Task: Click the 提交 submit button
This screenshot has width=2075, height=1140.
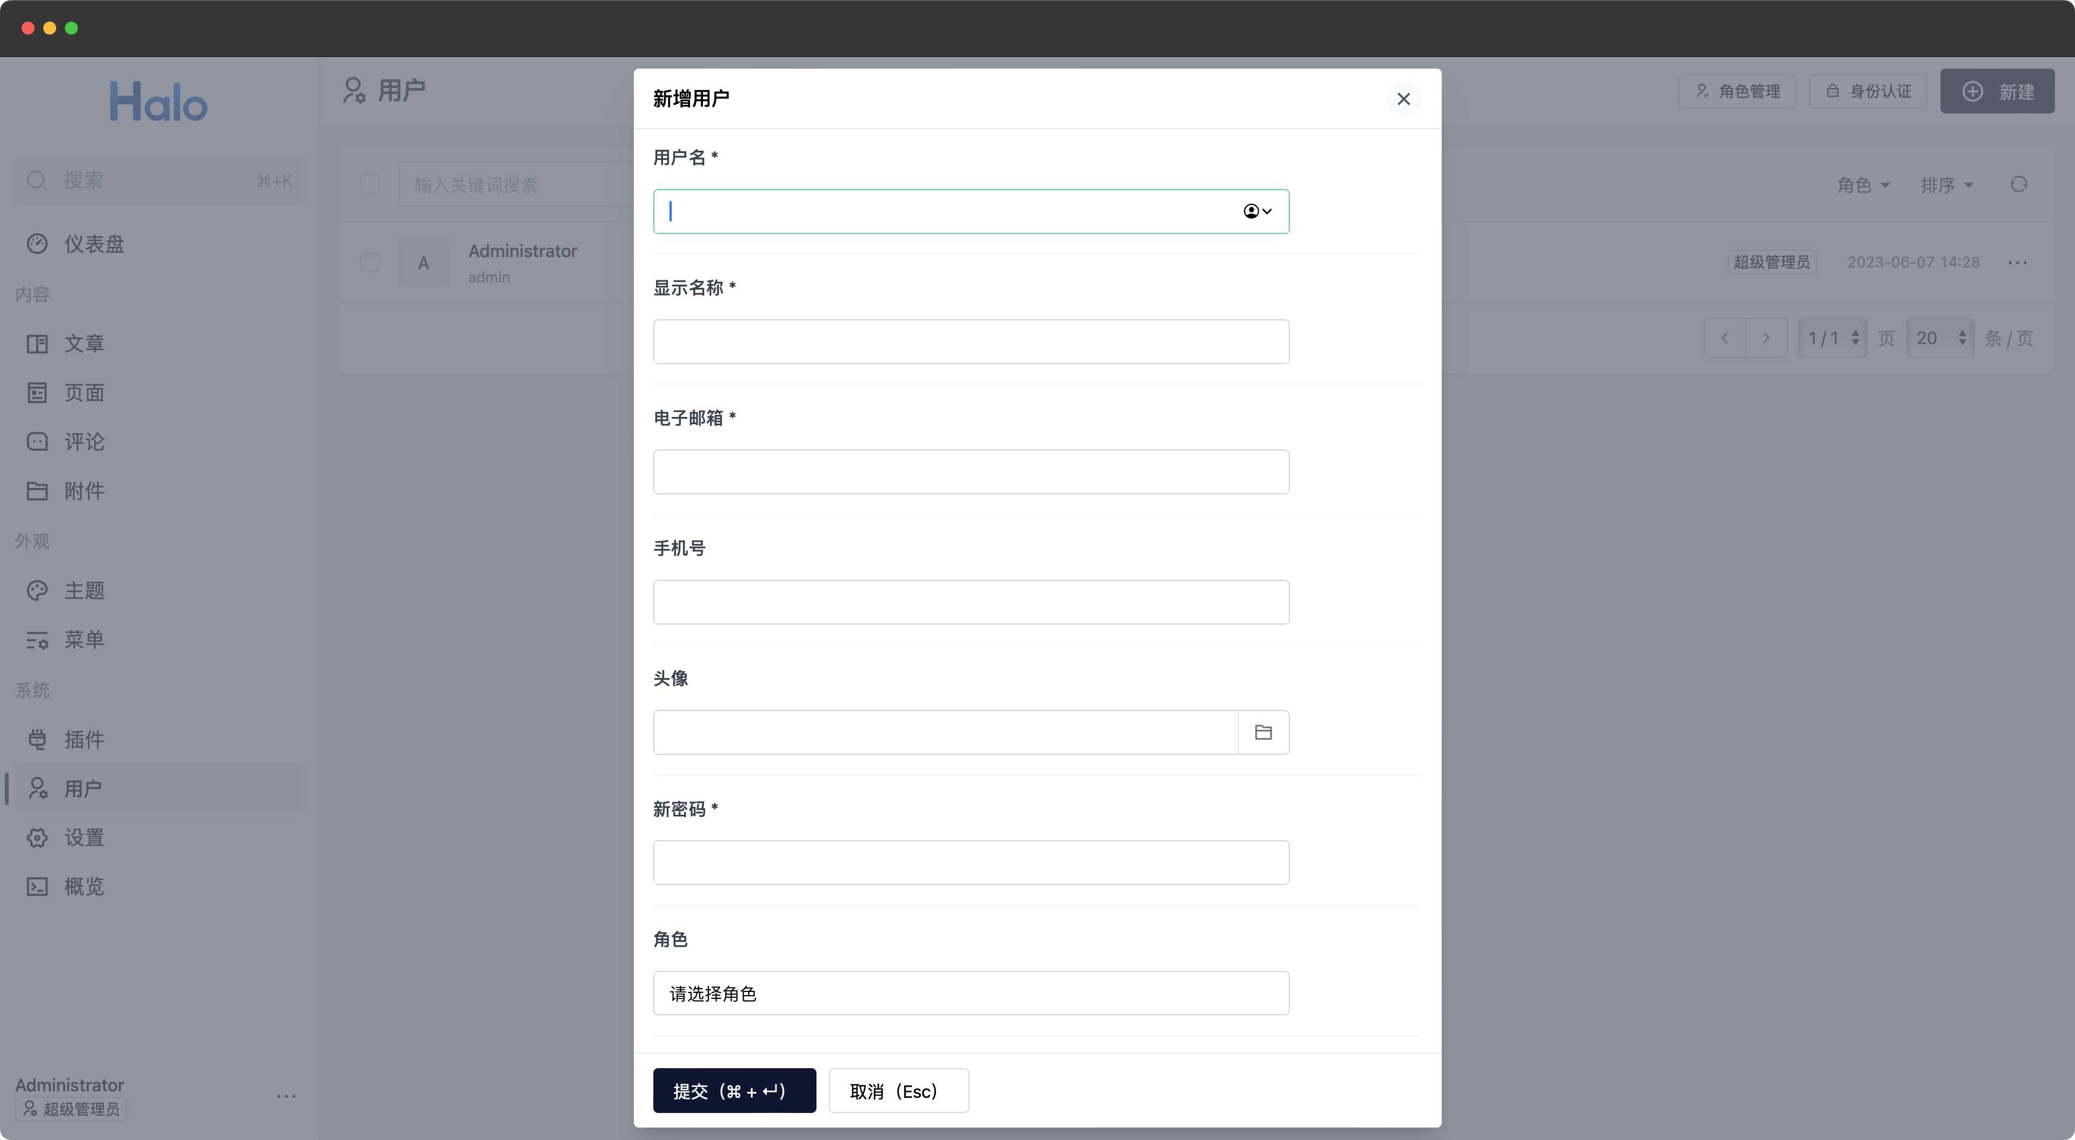Action: [734, 1091]
